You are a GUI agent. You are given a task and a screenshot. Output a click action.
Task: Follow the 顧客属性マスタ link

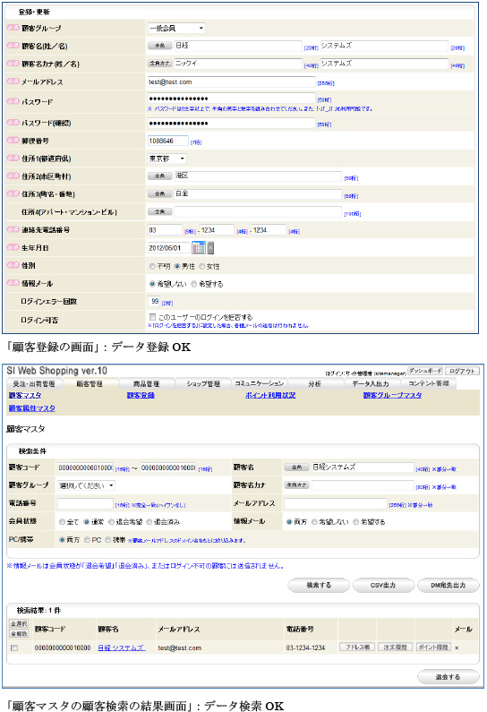(x=31, y=408)
